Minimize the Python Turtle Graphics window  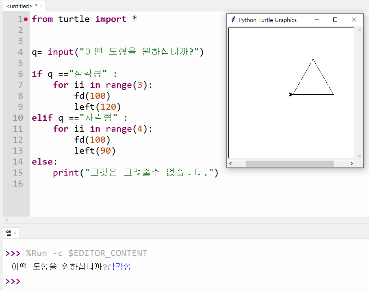click(317, 20)
